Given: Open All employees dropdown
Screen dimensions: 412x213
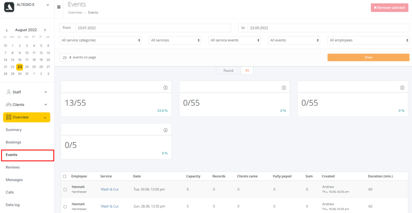Looking at the screenshot, I should tap(368, 40).
